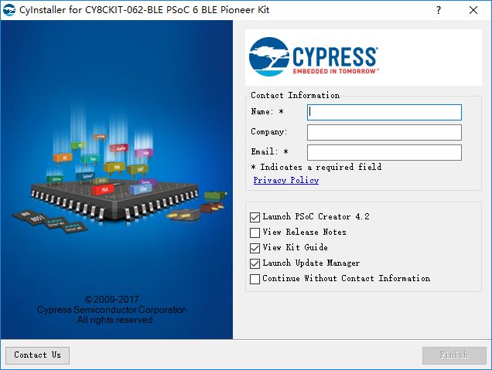Click the '* Indicates a required field' note
The width and height of the screenshot is (492, 370).
(x=316, y=167)
